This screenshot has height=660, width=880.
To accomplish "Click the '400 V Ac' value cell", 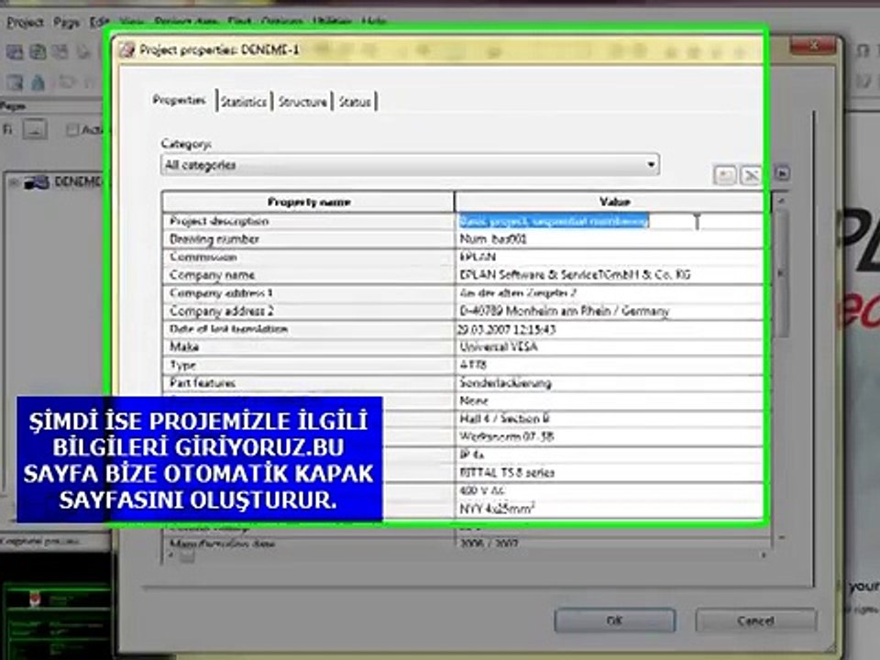I will pyautogui.click(x=609, y=490).
